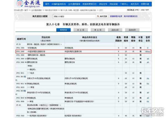Click tariff code 8701.1000
Image resolution: width=166 pixels, height=118 pixels.
click(20, 48)
